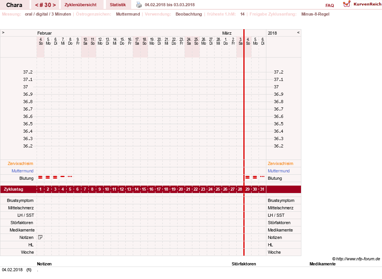Expand chart with the left '>' arrow
Image resolution: width=382 pixels, height=279 pixels.
[3, 32]
